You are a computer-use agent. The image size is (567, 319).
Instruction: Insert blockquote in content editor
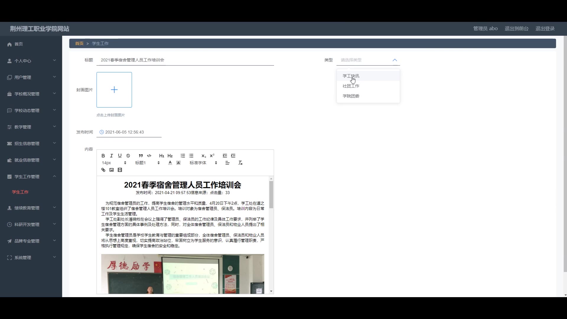click(x=141, y=156)
